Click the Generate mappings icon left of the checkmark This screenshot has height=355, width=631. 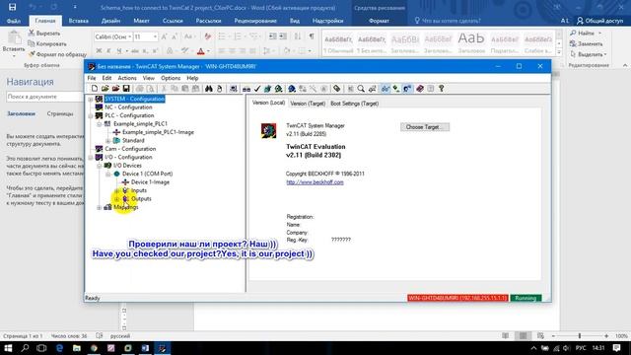point(246,89)
